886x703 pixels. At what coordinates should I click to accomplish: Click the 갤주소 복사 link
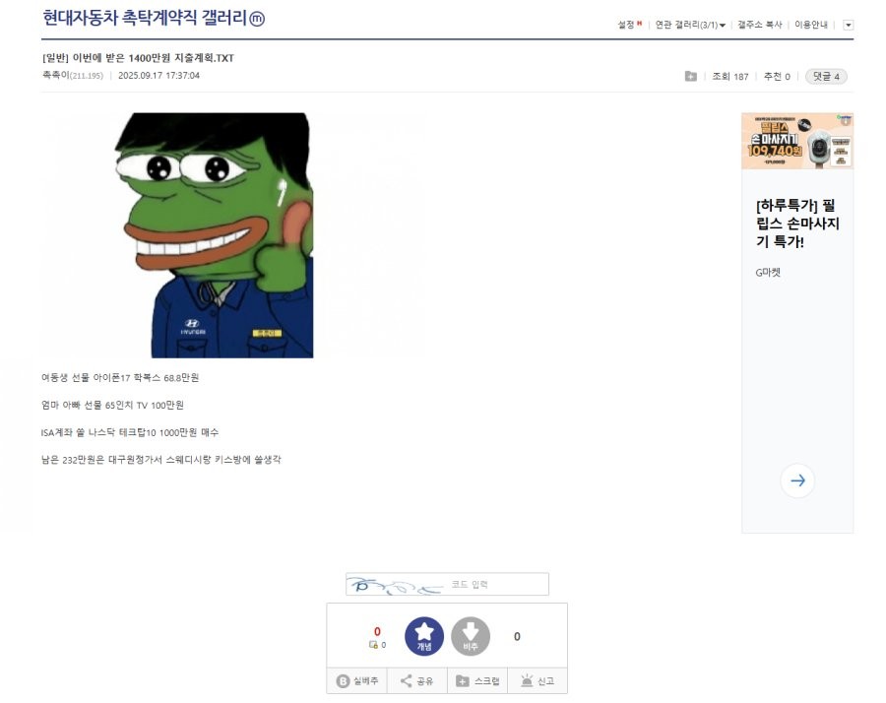tap(759, 25)
